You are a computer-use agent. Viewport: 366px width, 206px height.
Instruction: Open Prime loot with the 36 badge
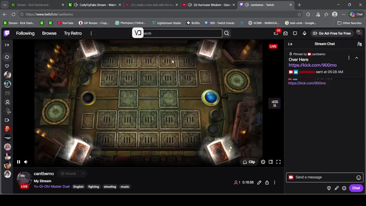pos(276,33)
